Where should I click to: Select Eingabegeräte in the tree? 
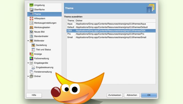tap(41, 63)
